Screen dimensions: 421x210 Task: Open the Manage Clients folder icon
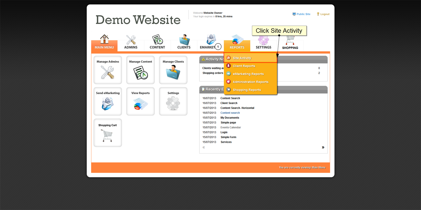(173, 72)
